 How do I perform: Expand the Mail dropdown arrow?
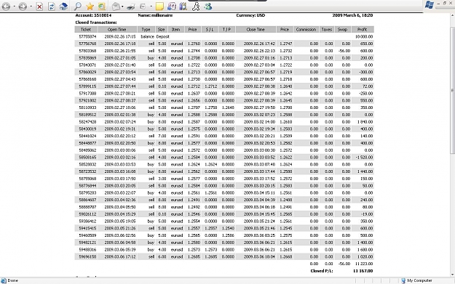122,7
